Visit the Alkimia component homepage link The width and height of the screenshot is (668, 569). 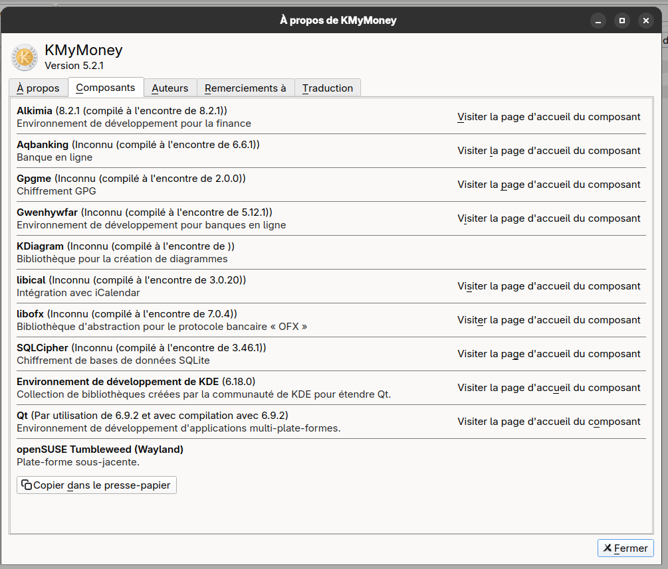[x=549, y=117]
